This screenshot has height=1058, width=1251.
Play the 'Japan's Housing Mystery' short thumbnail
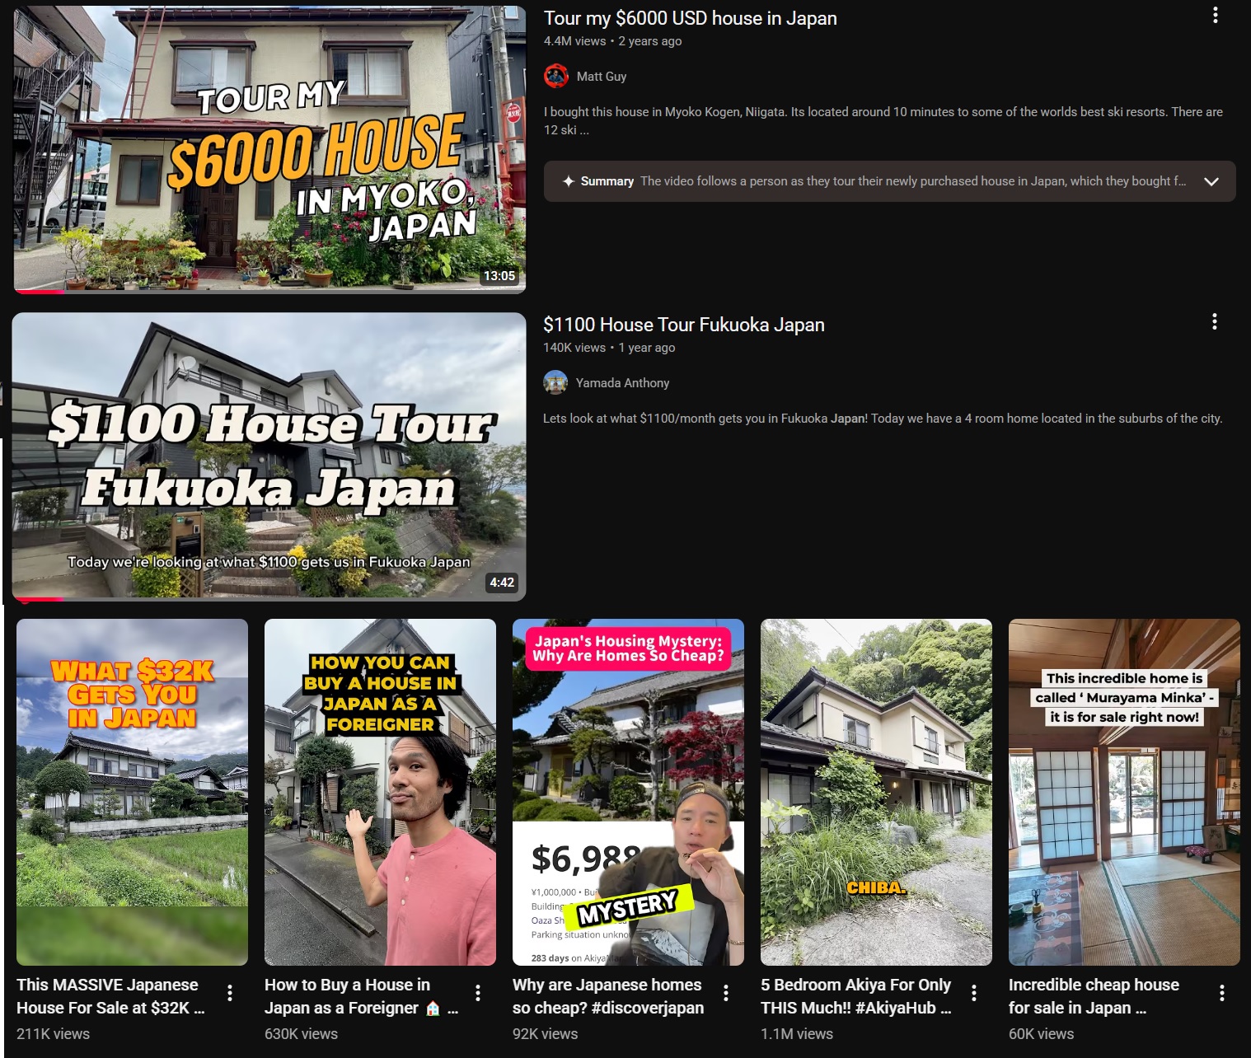point(628,792)
